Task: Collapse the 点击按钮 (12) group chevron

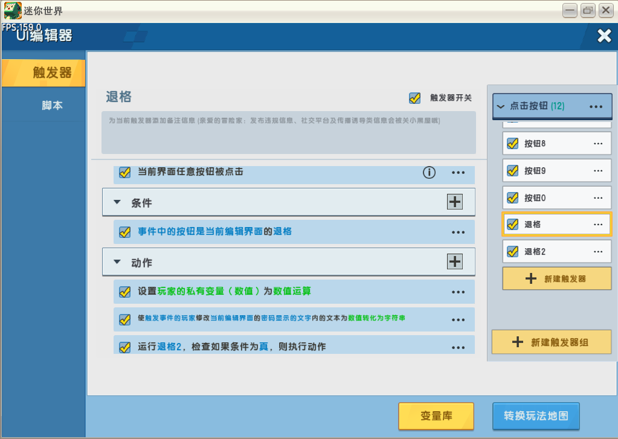Action: pos(501,106)
